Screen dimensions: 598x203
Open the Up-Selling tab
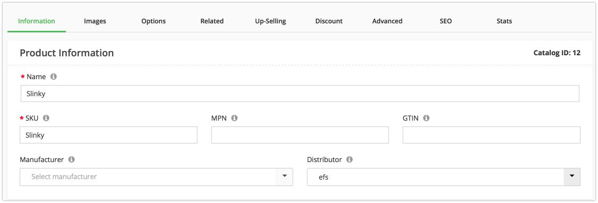[x=271, y=21]
